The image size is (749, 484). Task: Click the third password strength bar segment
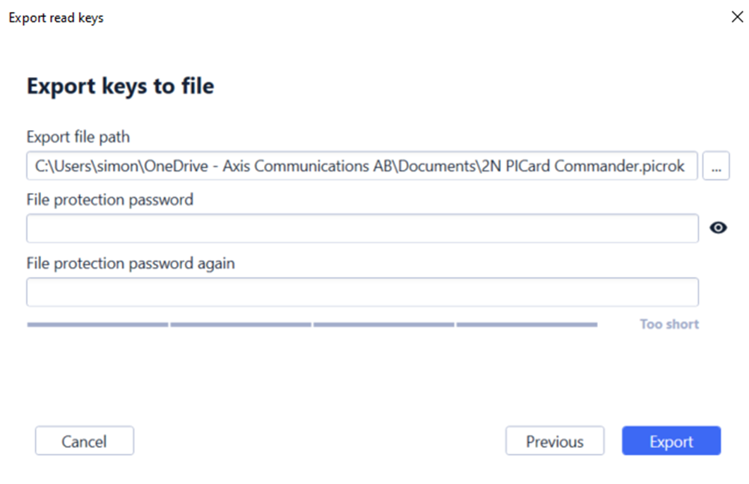383,325
